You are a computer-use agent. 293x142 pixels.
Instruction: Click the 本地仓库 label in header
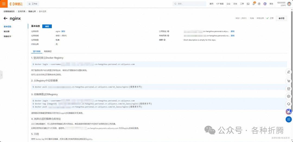coord(260,18)
